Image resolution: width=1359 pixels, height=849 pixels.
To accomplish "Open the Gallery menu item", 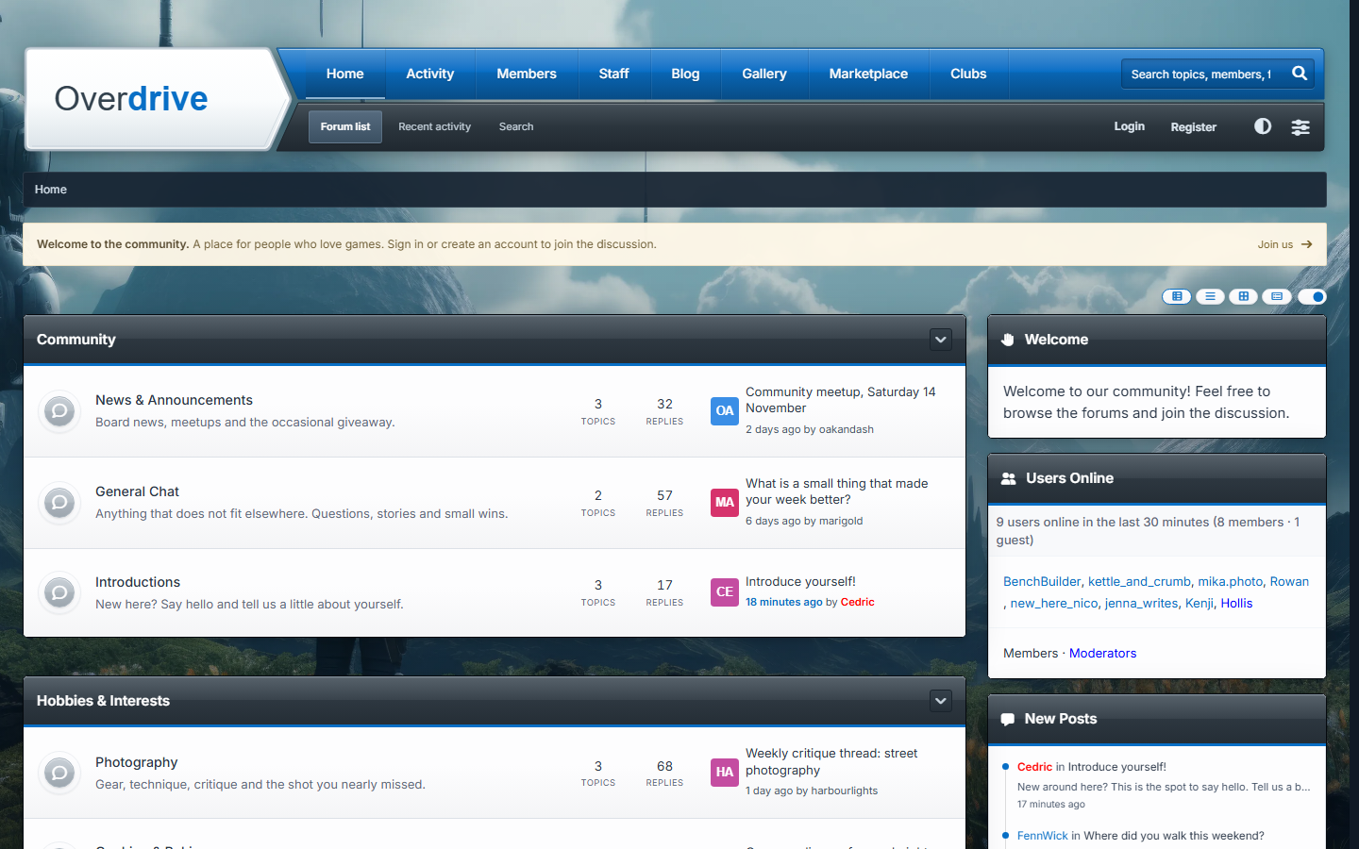I will (764, 74).
